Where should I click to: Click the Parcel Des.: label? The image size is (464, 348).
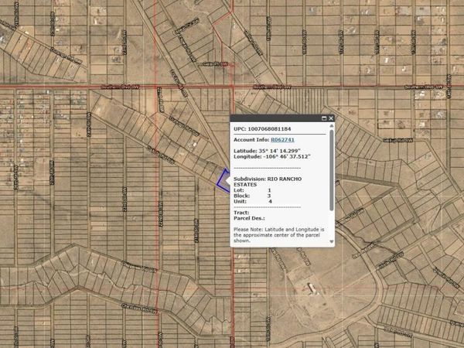pos(249,218)
